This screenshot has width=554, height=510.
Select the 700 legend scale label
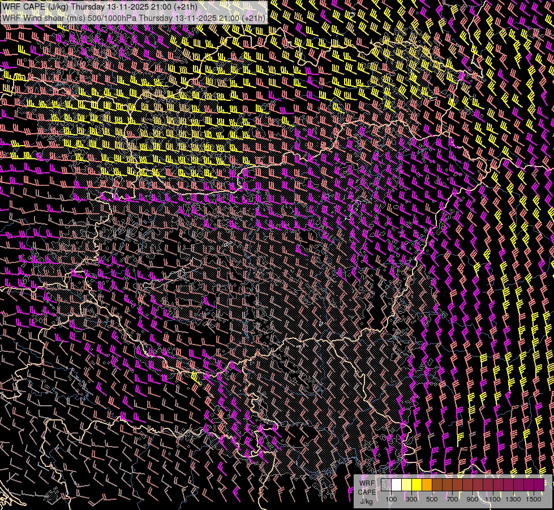pyautogui.click(x=452, y=499)
